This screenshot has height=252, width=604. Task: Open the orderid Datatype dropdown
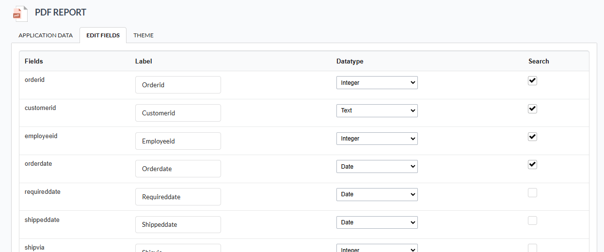pyautogui.click(x=377, y=83)
